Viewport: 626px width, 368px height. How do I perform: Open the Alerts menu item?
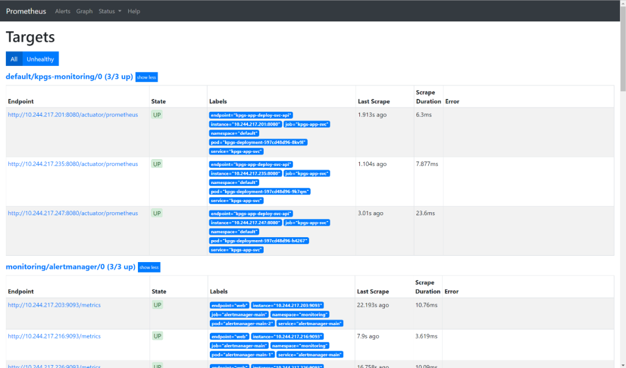(63, 11)
